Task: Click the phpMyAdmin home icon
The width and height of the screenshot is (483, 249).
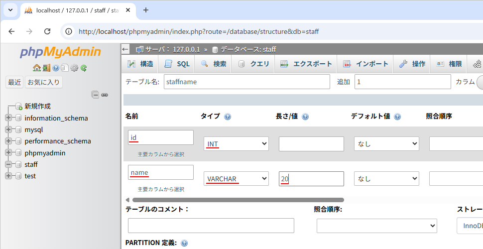Action: click(x=36, y=68)
